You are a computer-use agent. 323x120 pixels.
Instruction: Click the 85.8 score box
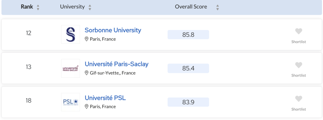[188, 35]
